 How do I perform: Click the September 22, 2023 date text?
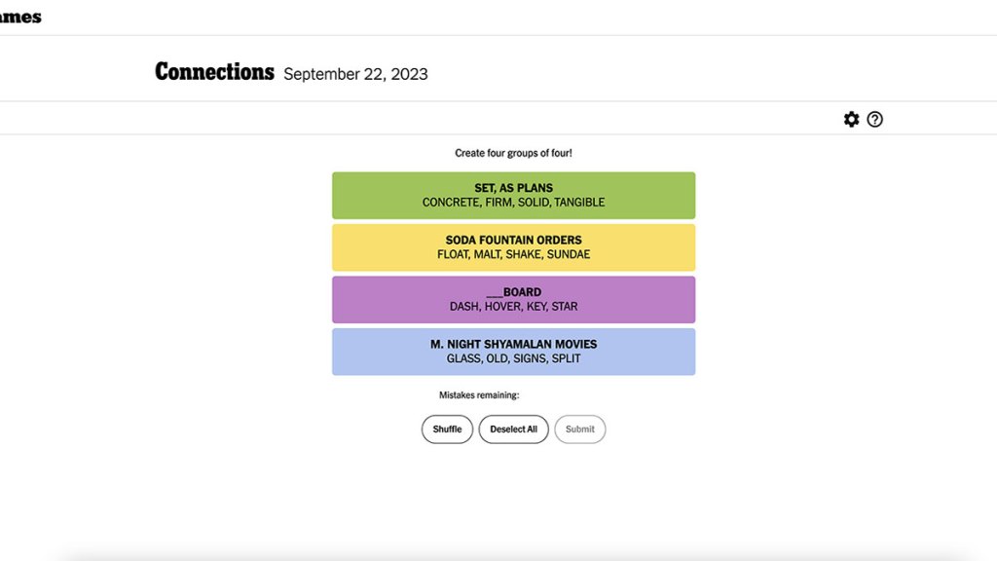coord(355,74)
